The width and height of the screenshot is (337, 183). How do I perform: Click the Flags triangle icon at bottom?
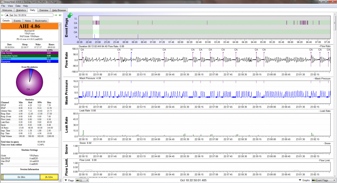click(x=65, y=180)
